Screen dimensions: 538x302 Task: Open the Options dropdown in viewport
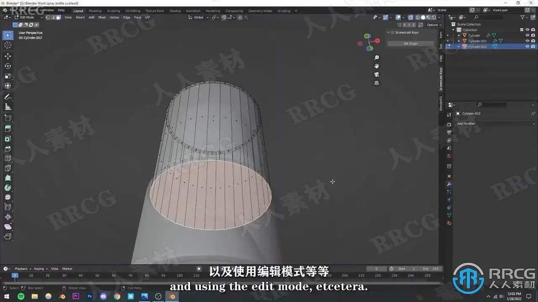[434, 25]
